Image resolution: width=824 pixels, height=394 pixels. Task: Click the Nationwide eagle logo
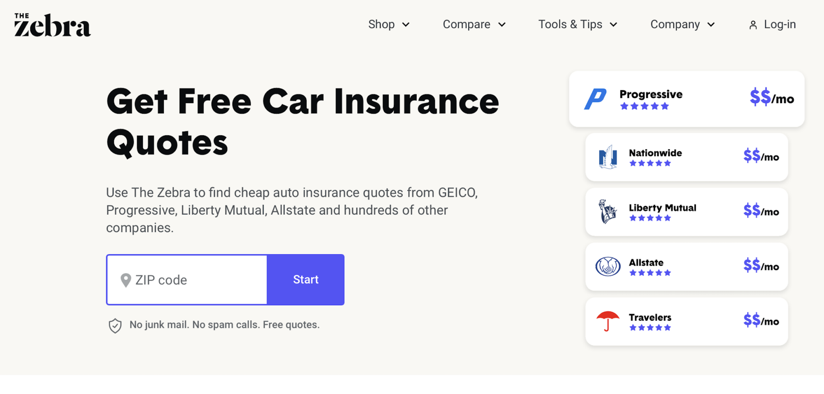[608, 157]
